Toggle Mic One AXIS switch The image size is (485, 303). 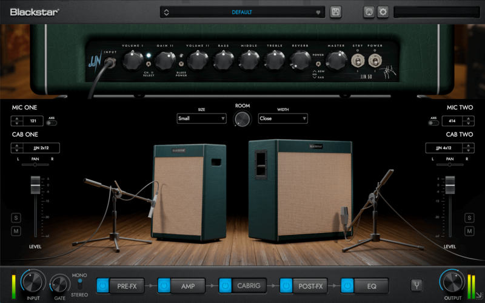[x=52, y=123]
